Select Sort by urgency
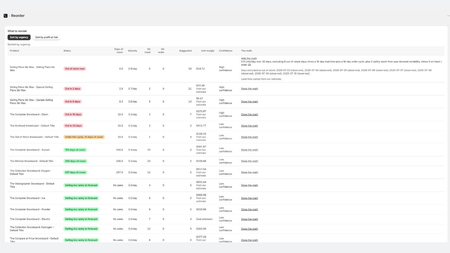450x253 pixels. [19, 37]
